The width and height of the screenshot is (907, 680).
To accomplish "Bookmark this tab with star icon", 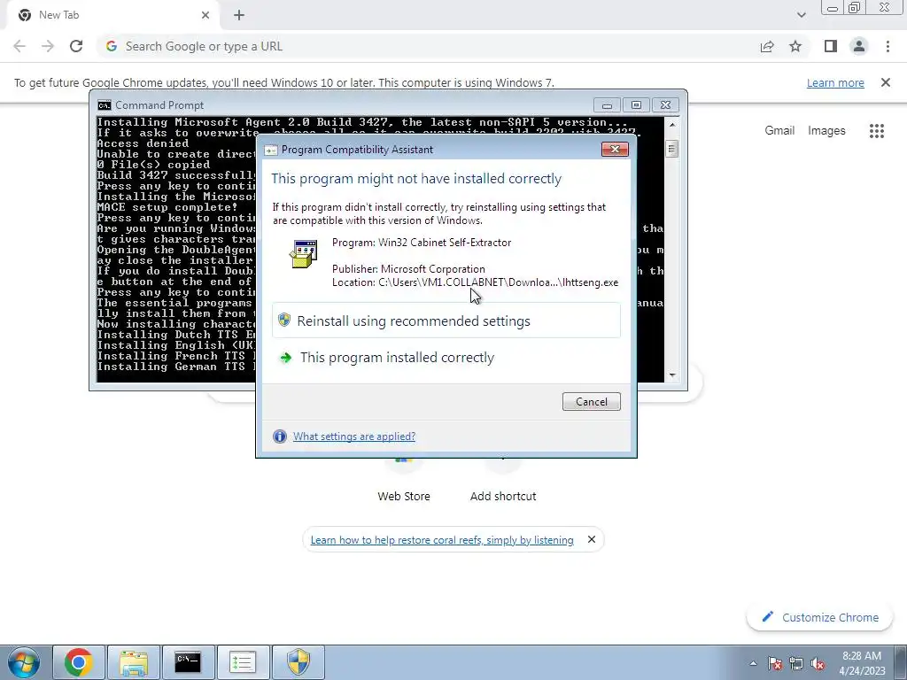I will (795, 46).
